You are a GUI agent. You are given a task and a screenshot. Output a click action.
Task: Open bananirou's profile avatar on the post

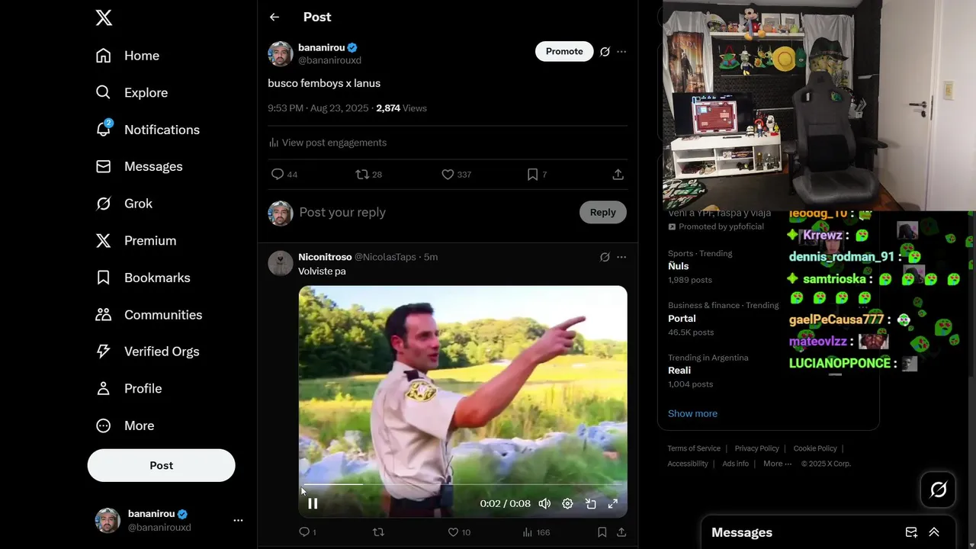coord(281,53)
